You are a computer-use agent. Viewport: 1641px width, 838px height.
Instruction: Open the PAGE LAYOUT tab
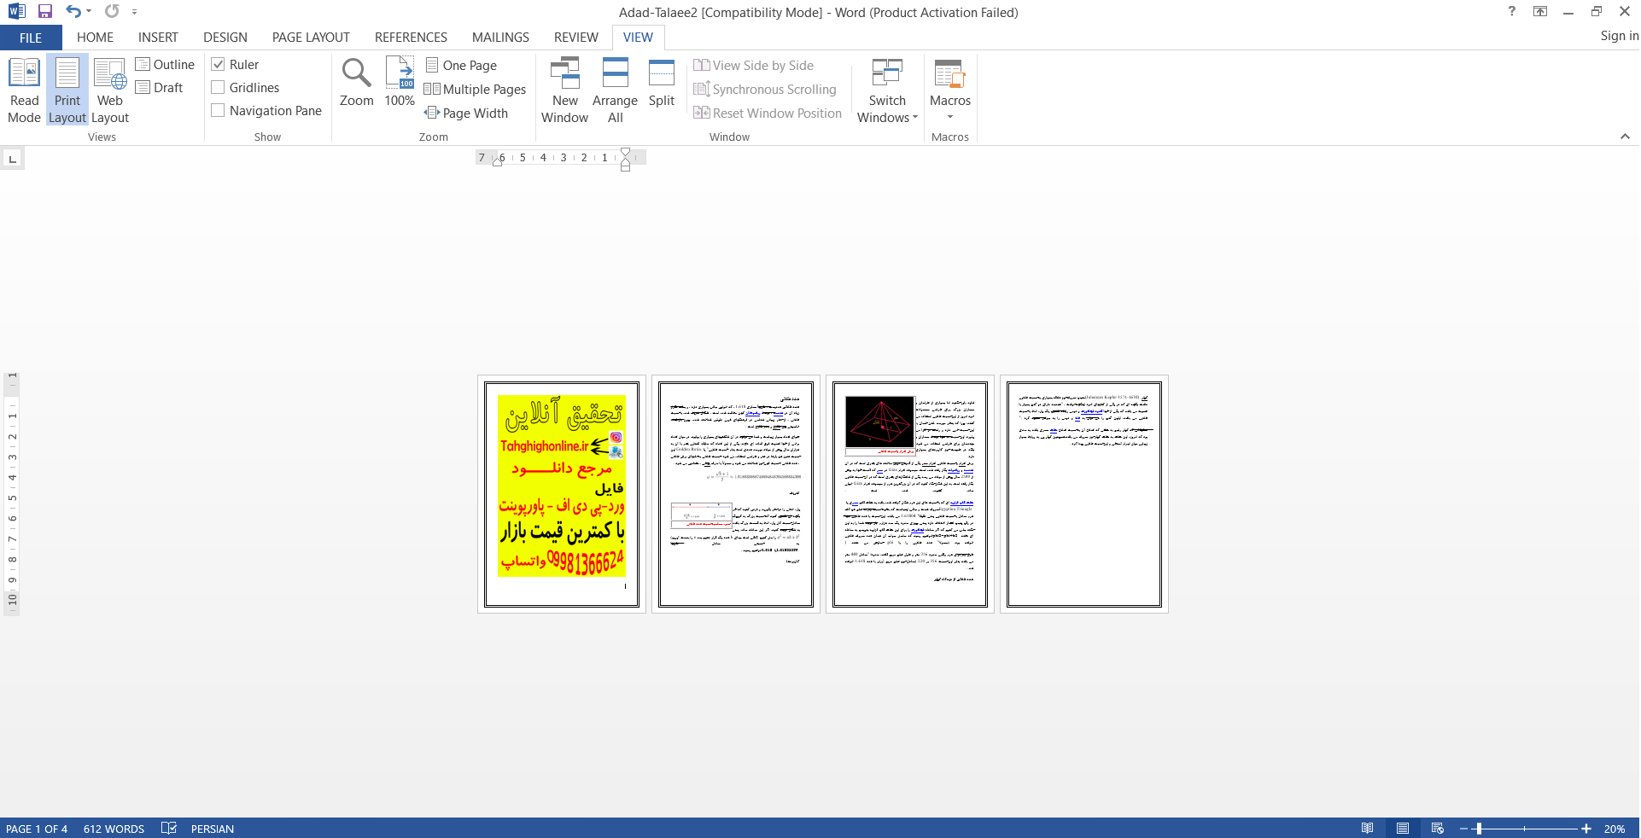[311, 38]
